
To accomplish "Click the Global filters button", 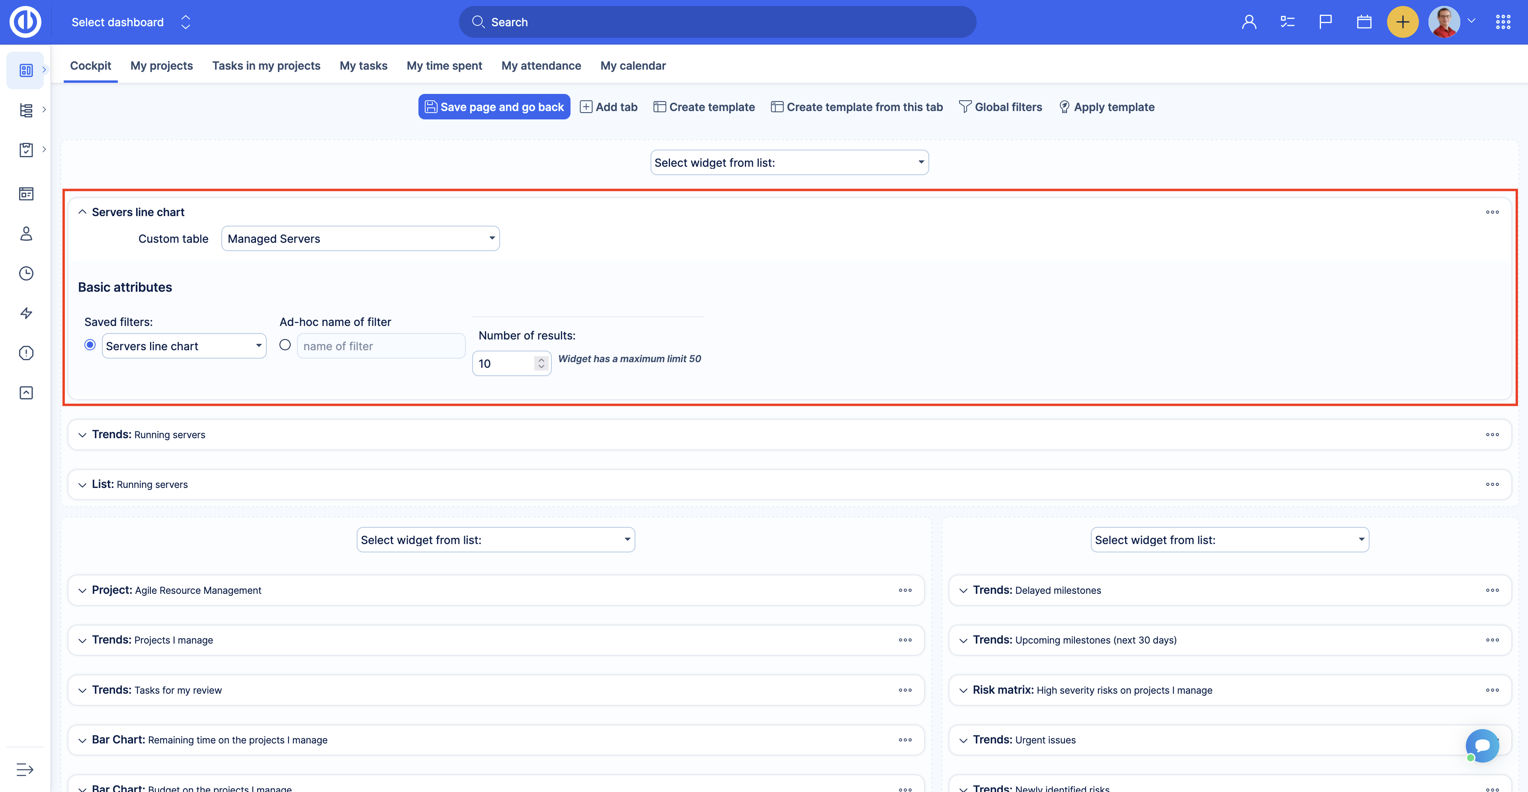I will (x=1000, y=107).
